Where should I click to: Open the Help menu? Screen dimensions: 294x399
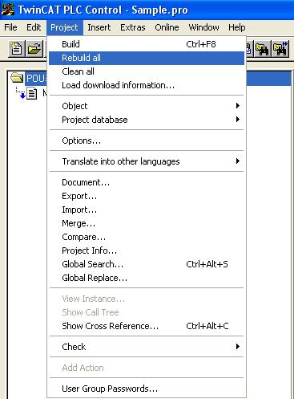(237, 27)
